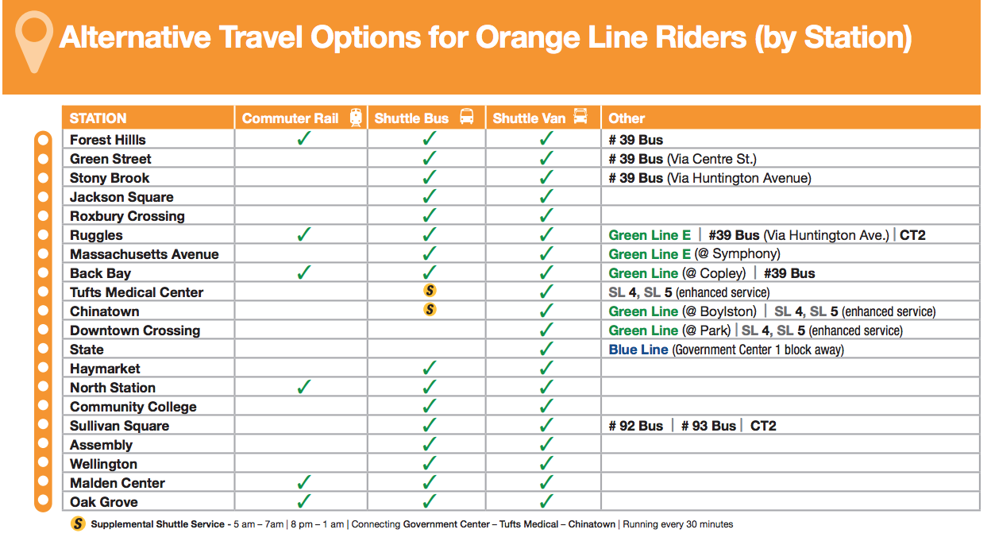Click # 92 Bus in Sullivan Square row

(x=636, y=426)
